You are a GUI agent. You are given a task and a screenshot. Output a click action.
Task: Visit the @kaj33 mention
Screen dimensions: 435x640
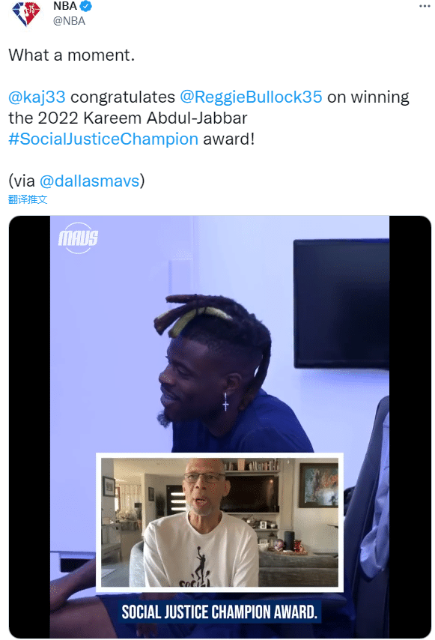click(x=37, y=97)
